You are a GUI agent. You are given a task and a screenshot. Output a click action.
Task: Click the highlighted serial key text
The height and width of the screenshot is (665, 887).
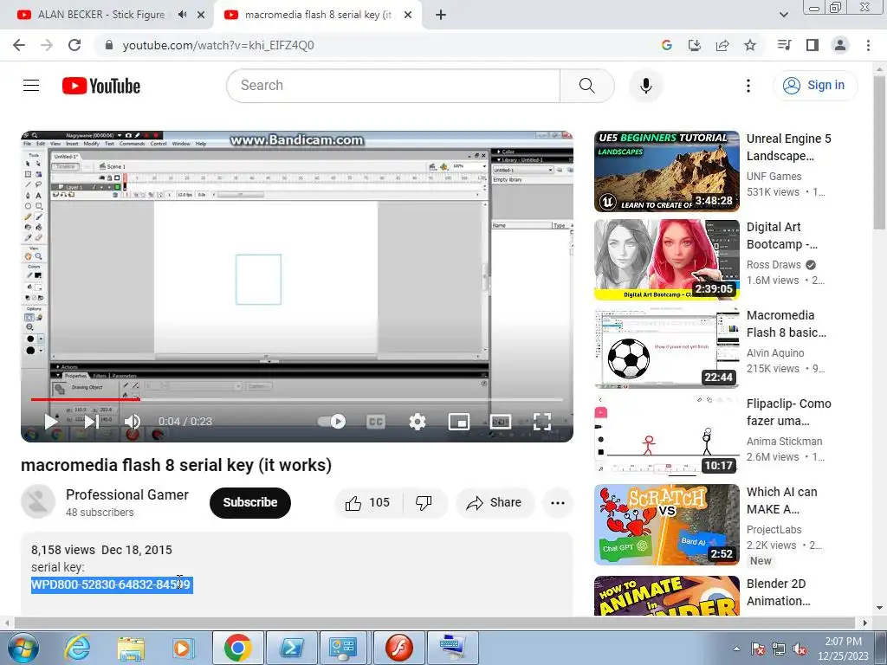click(x=112, y=584)
